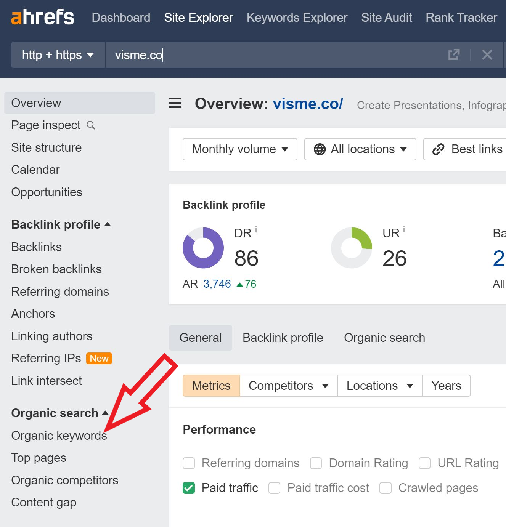This screenshot has height=527, width=506.
Task: Switch to the Organic search tab
Action: [384, 338]
